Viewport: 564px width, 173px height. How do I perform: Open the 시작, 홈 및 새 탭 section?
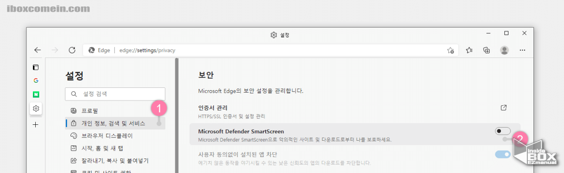(115, 149)
